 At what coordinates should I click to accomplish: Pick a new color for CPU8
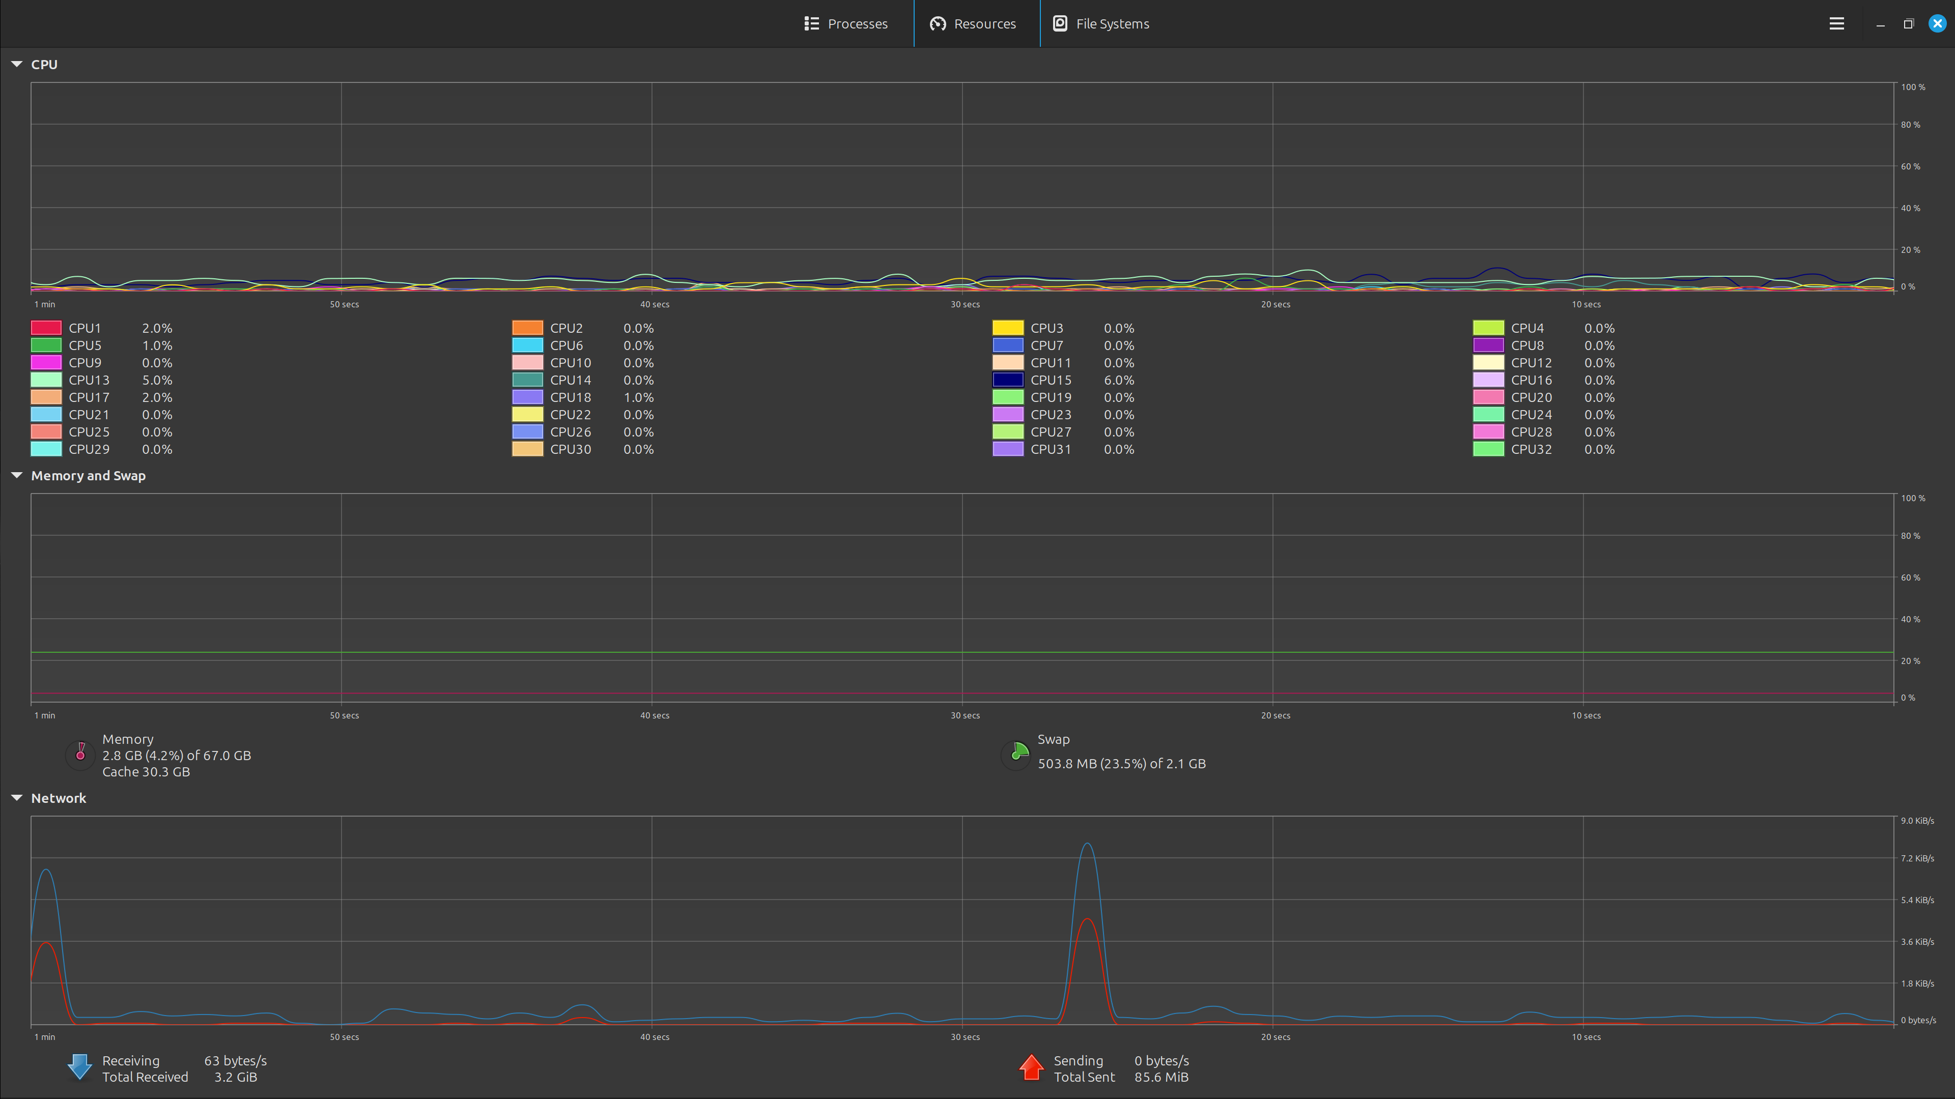pos(1488,345)
